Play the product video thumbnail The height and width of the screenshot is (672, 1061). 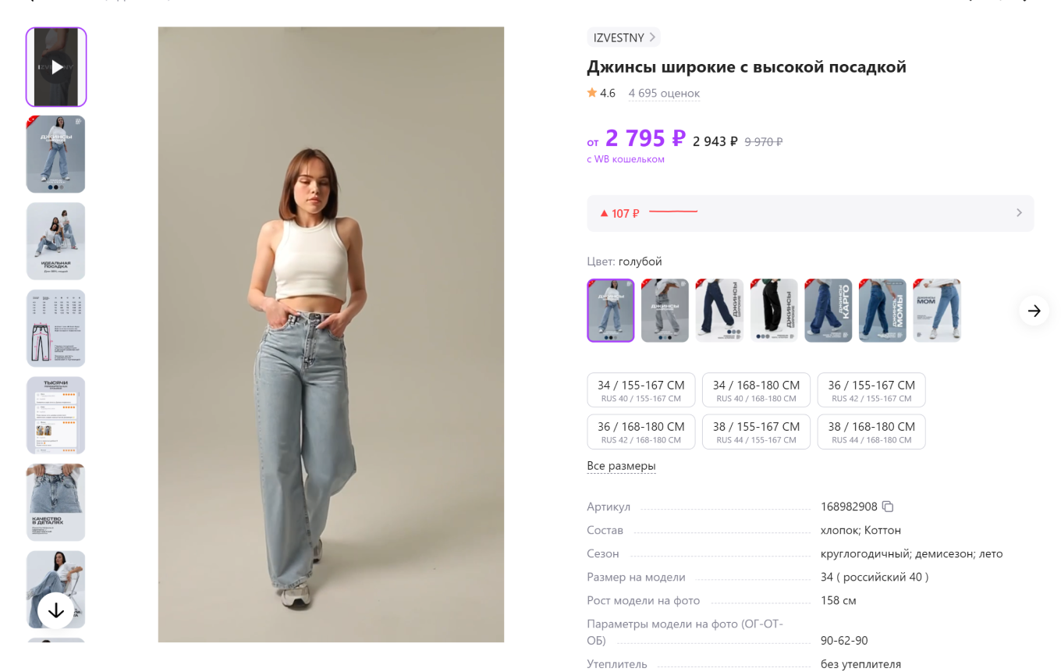tap(56, 67)
